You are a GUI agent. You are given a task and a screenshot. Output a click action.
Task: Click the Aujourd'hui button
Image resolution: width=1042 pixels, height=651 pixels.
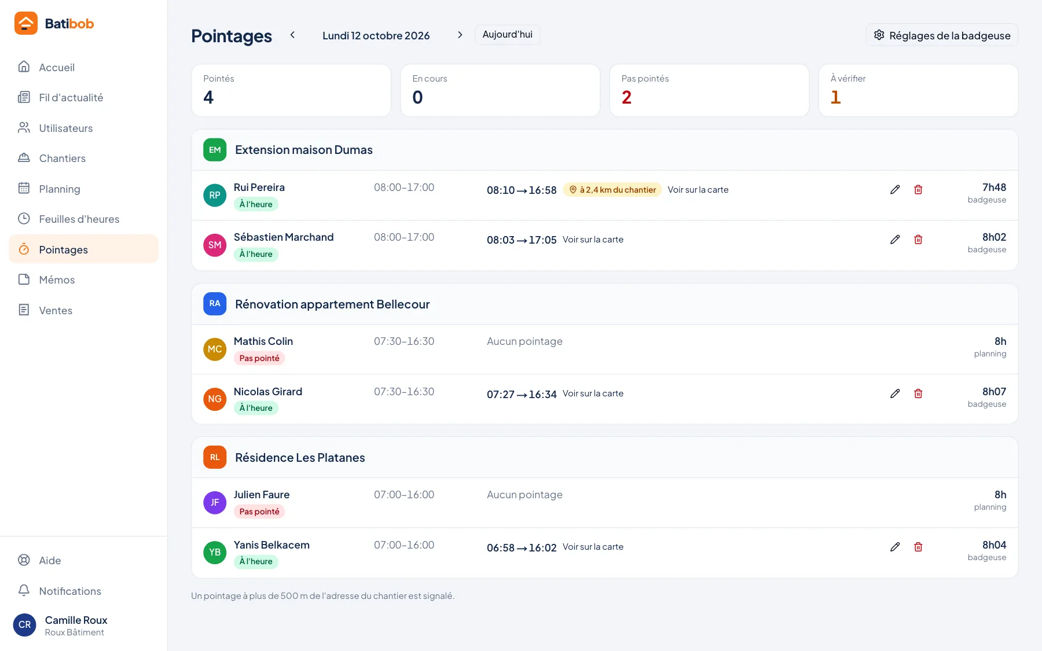(508, 35)
